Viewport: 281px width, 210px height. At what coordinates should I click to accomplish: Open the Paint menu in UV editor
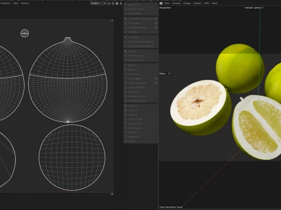coord(16,3)
